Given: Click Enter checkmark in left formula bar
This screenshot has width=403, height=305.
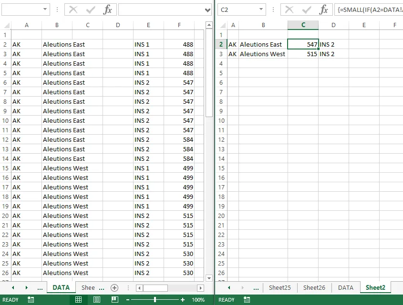Looking at the screenshot, I should click(x=91, y=10).
